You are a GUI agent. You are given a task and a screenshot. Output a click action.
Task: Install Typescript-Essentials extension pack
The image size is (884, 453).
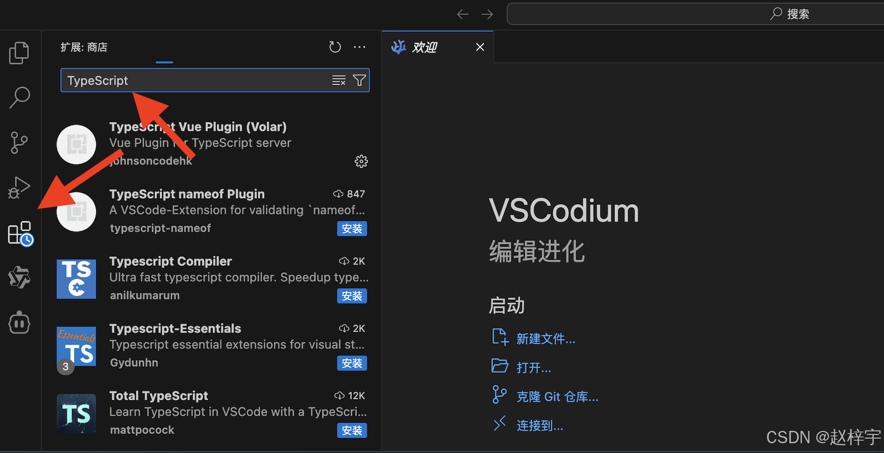tap(352, 363)
